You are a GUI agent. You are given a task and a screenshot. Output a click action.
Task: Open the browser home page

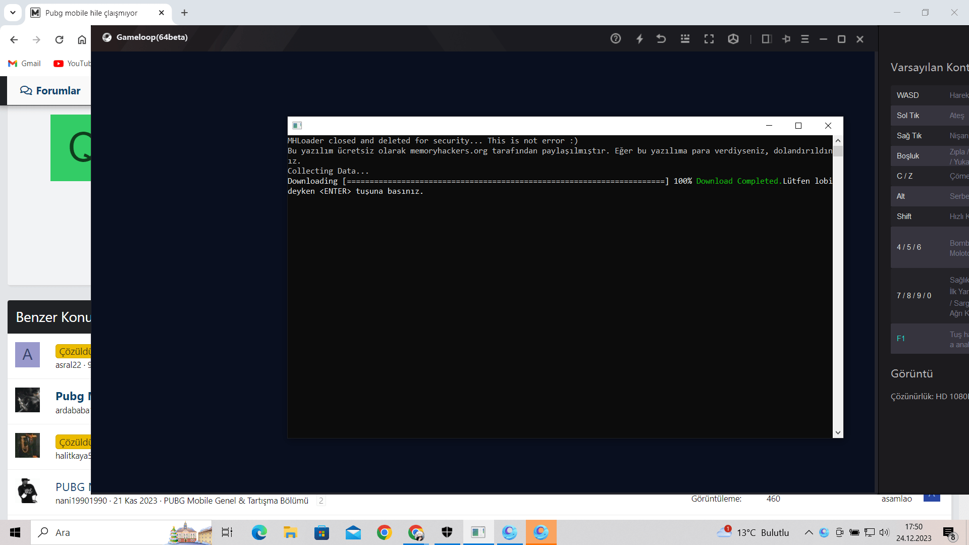tap(82, 40)
